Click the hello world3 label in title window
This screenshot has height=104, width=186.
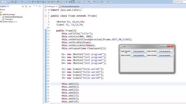pos(126,55)
